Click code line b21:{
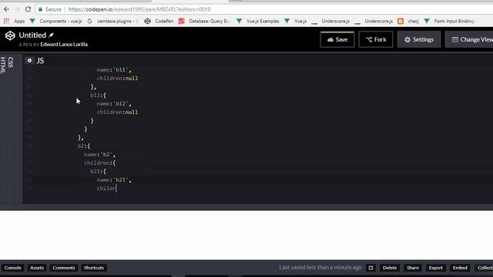The height and width of the screenshot is (277, 493). click(x=98, y=172)
